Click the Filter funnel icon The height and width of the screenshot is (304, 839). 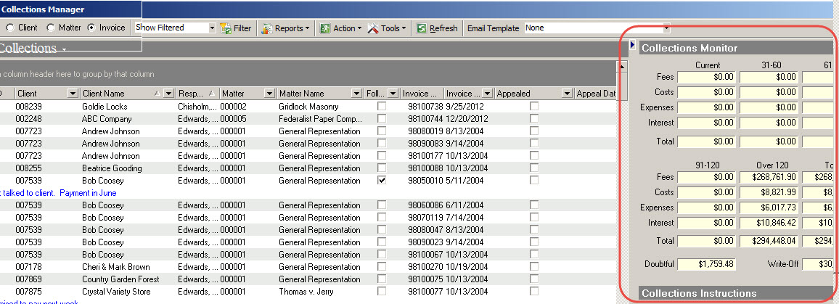pyautogui.click(x=226, y=28)
